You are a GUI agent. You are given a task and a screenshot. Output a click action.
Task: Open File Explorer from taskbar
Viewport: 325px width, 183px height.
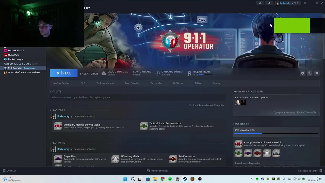[x=155, y=179]
